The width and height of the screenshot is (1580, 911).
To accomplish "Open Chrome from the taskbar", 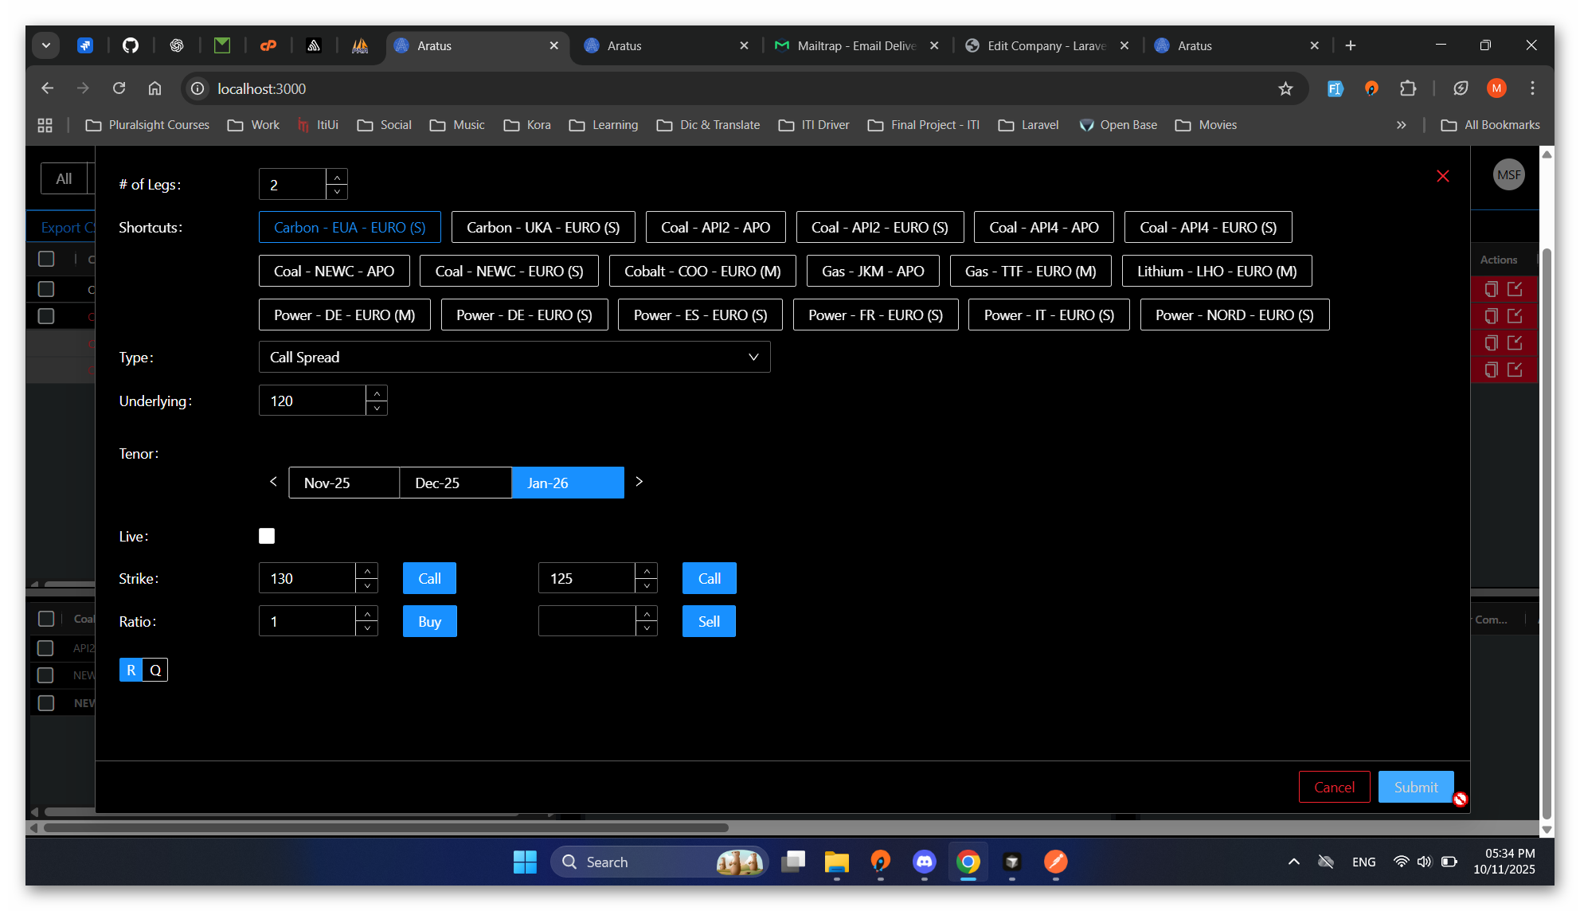I will [968, 862].
